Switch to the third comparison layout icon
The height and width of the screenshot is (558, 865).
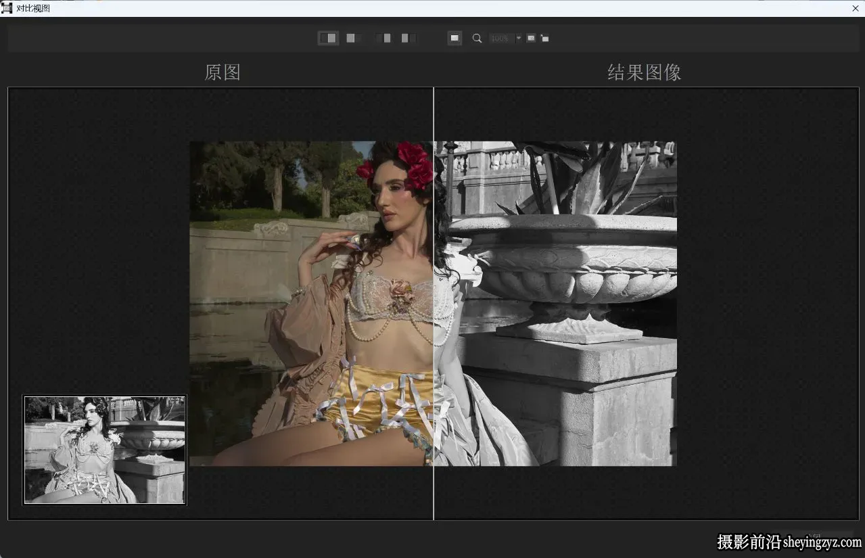(x=383, y=39)
